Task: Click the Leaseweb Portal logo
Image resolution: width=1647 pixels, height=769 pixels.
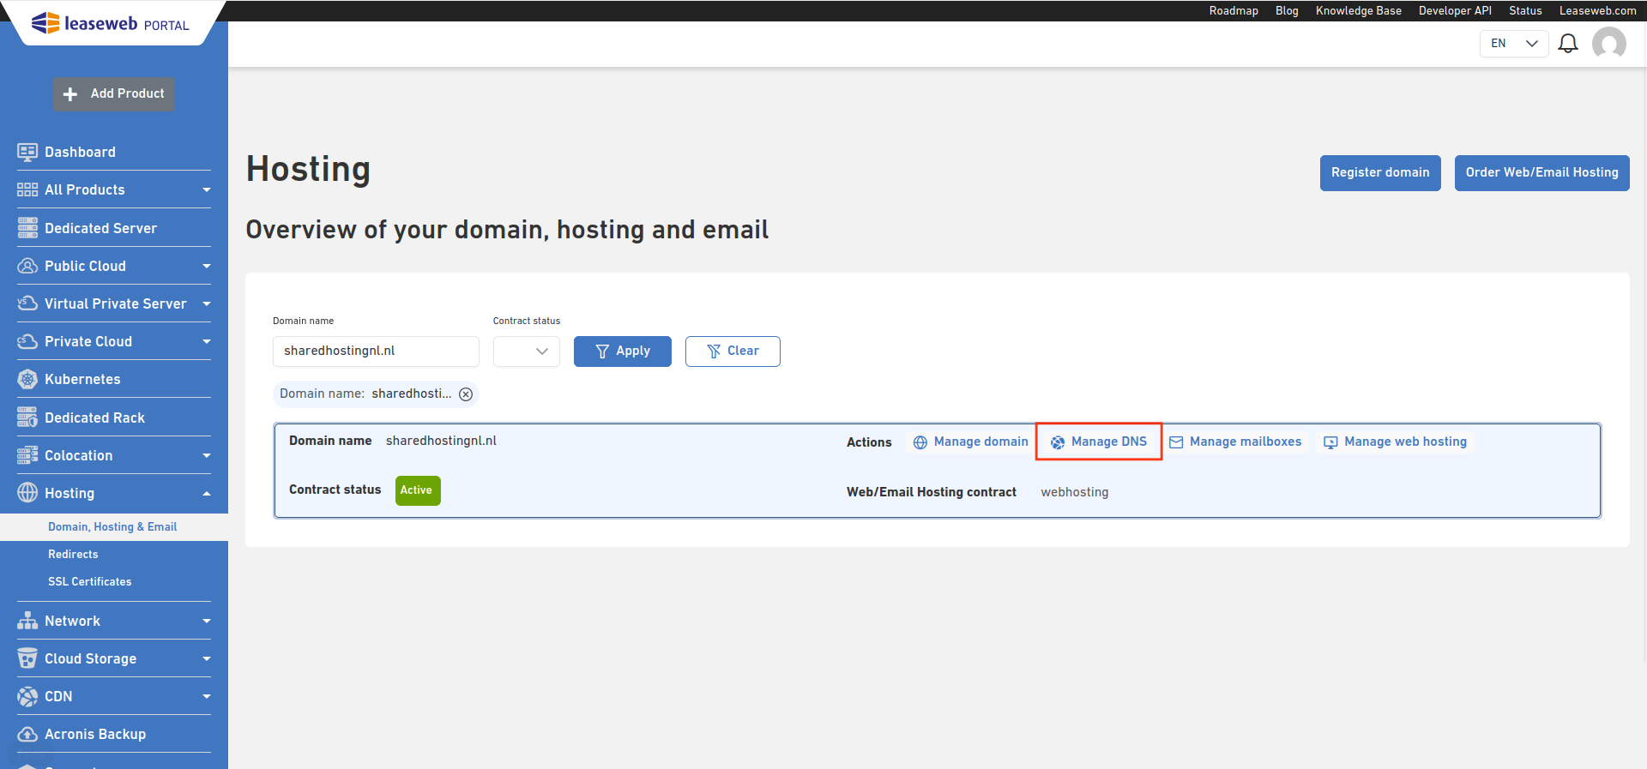Action: 111,23
